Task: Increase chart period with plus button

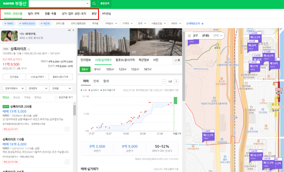Action: [x=176, y=82]
